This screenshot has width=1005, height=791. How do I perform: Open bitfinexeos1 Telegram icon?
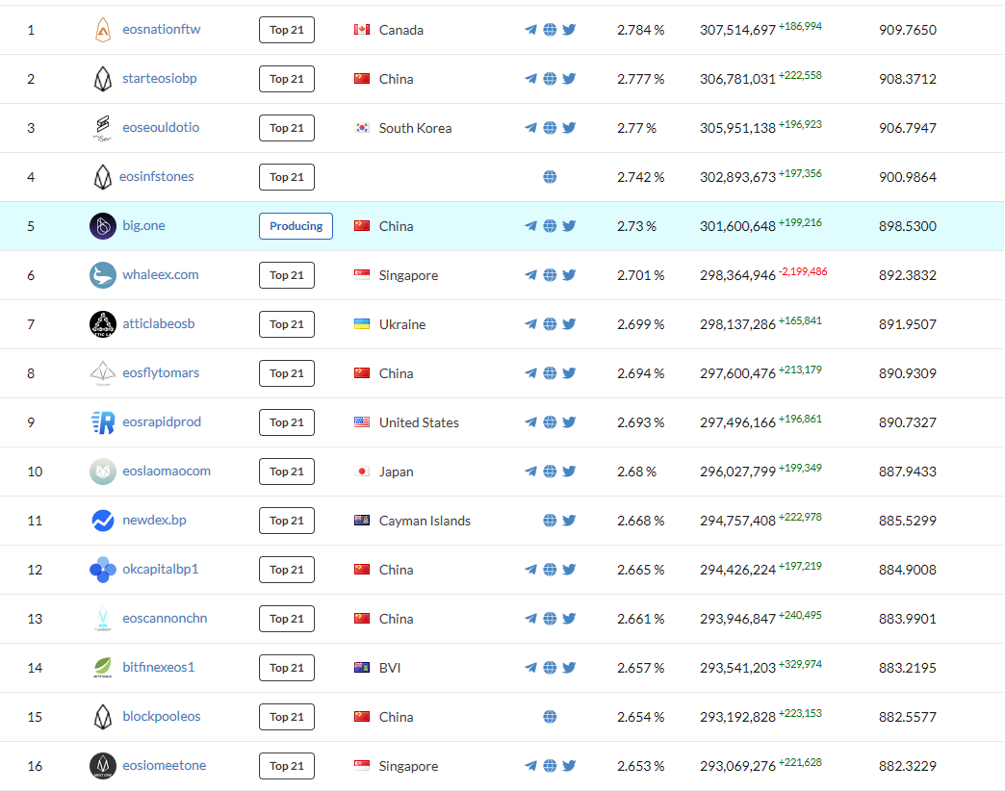pyautogui.click(x=530, y=668)
